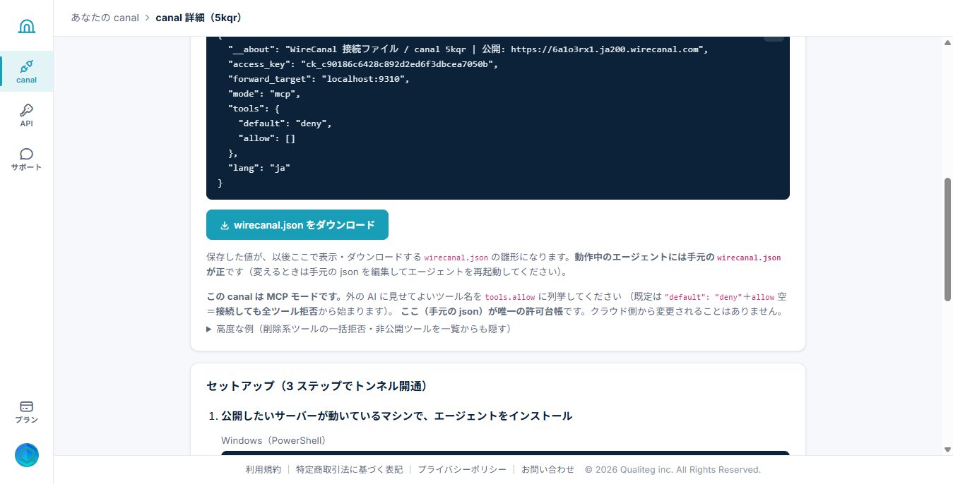953x484 pixels.
Task: Click the WireCanal arch logo
Action: click(26, 26)
